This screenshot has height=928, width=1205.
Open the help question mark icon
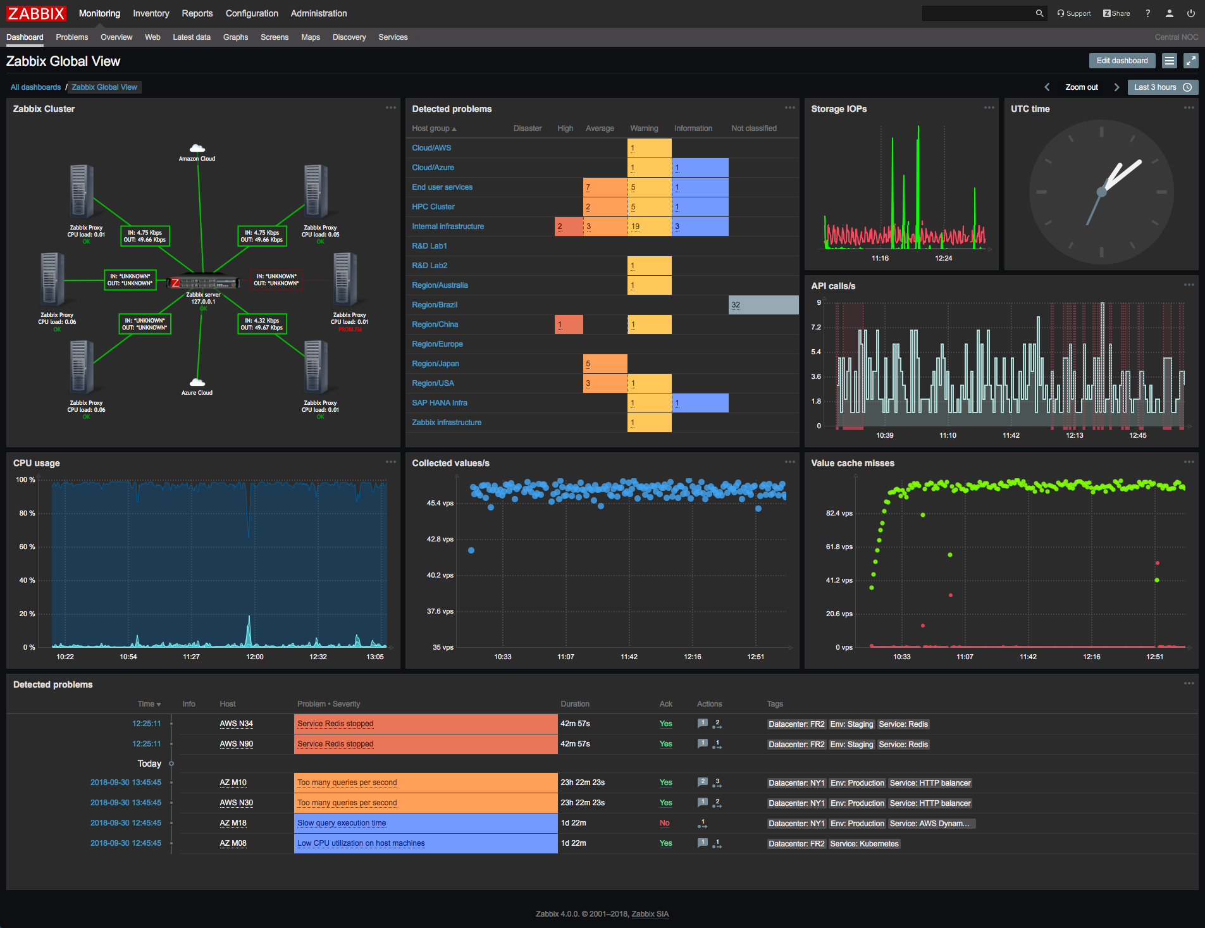[1148, 13]
